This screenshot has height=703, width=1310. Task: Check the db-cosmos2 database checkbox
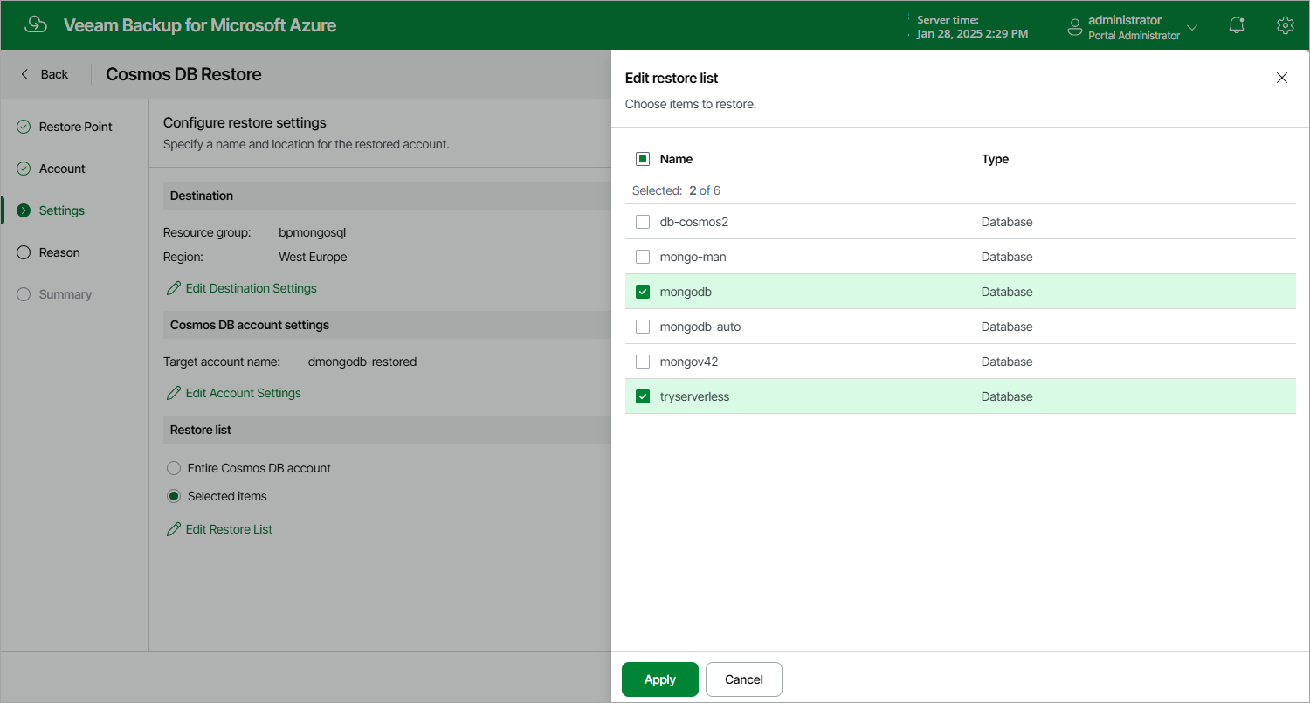[x=643, y=222]
